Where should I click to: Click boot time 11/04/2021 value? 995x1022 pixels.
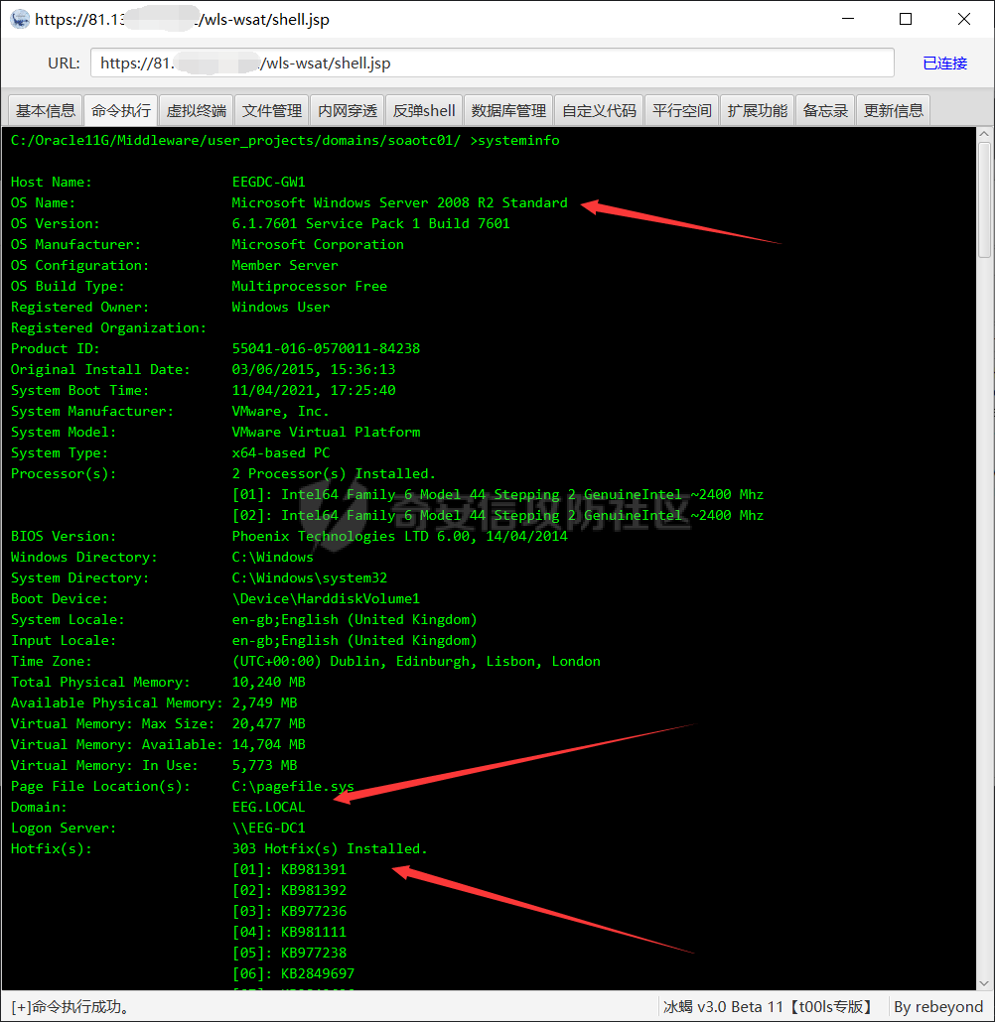tap(314, 390)
